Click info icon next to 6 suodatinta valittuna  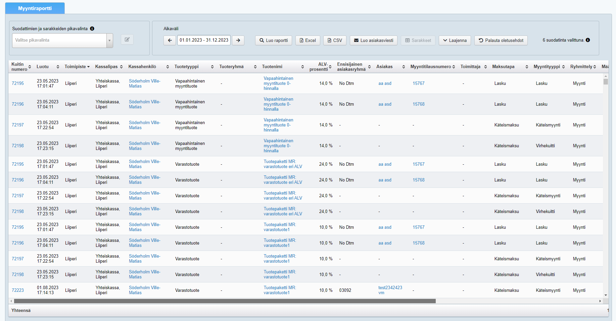[588, 40]
